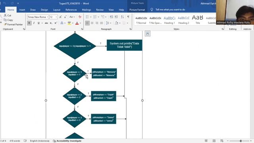The image size is (254, 143).
Task: Open the References tab
Action: [x=71, y=10]
